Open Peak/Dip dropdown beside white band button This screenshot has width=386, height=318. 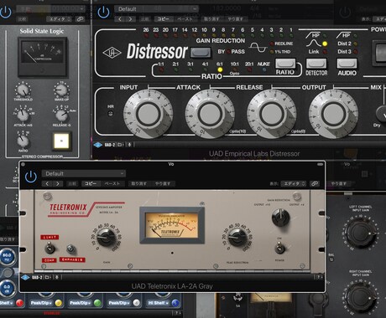120,303
